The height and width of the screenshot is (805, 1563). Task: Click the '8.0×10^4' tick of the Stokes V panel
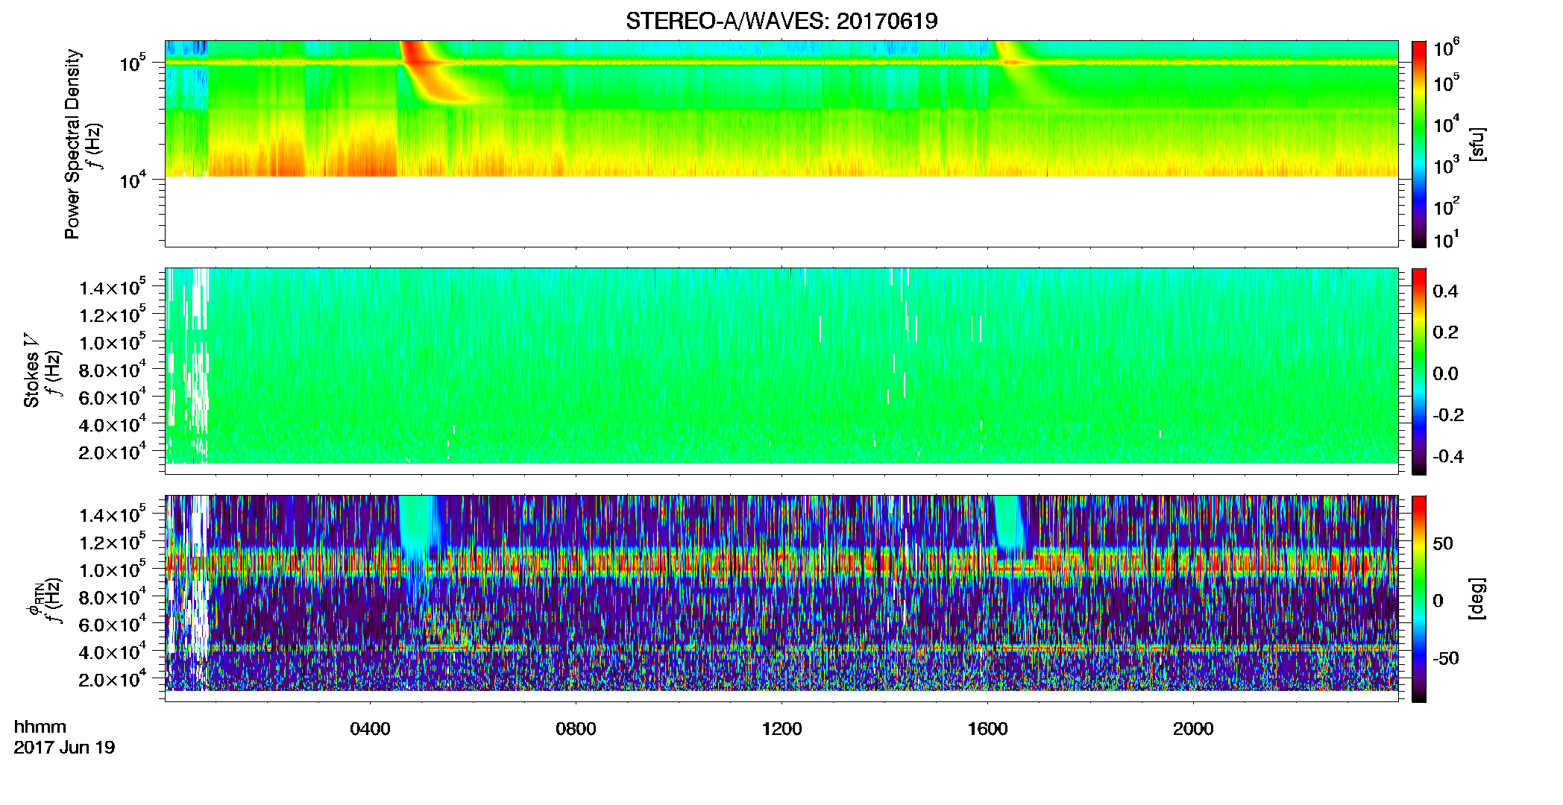click(113, 369)
